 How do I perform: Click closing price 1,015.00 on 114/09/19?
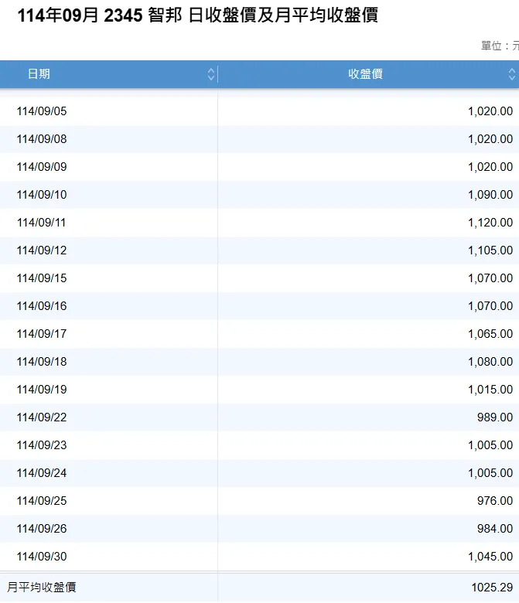click(x=490, y=389)
